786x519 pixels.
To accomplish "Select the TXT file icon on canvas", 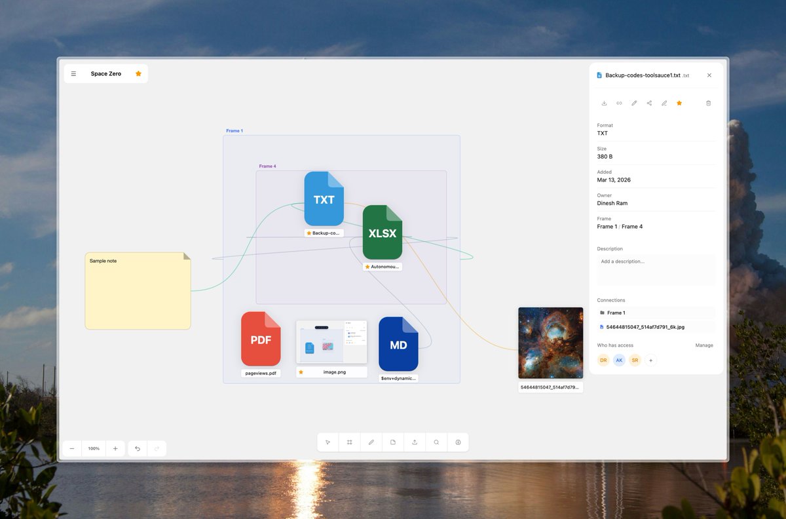I will [x=324, y=199].
